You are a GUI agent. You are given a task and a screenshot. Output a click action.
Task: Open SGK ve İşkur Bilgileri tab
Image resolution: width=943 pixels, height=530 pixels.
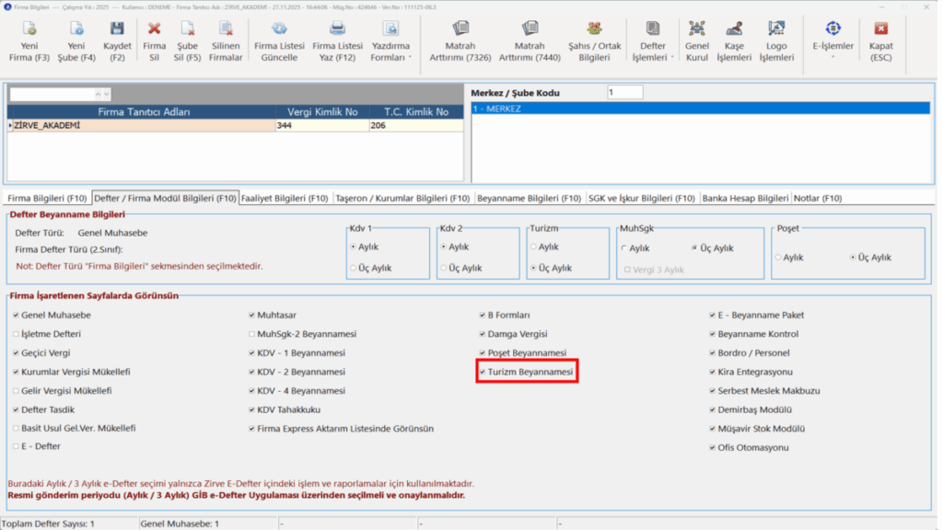click(641, 199)
